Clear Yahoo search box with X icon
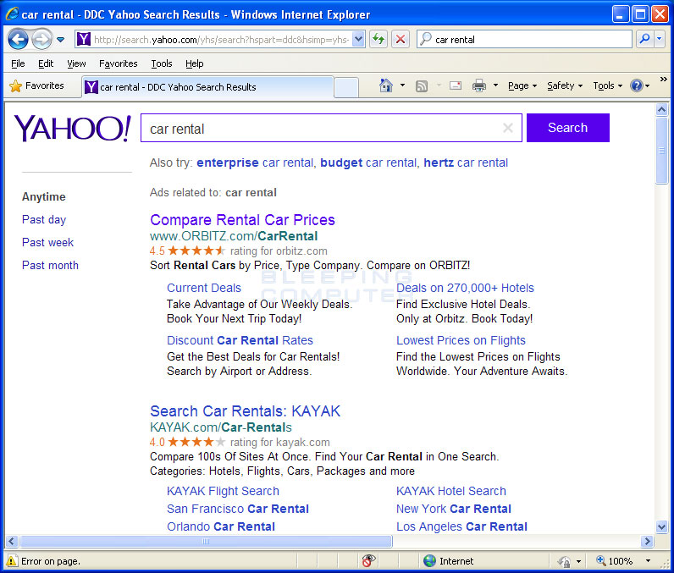Viewport: 674px width, 573px height. 508,128
